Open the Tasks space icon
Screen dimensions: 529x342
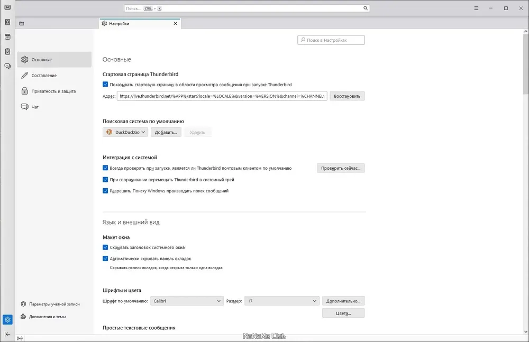[7, 52]
